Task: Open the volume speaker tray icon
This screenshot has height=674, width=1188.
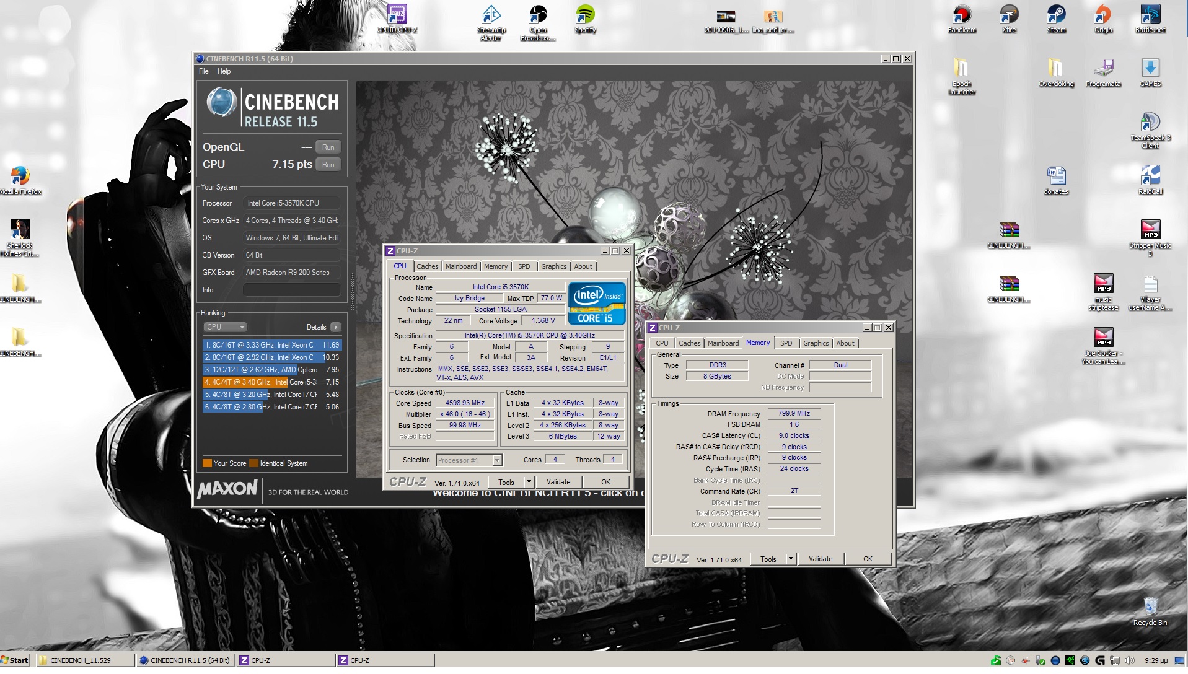Action: tap(1130, 660)
